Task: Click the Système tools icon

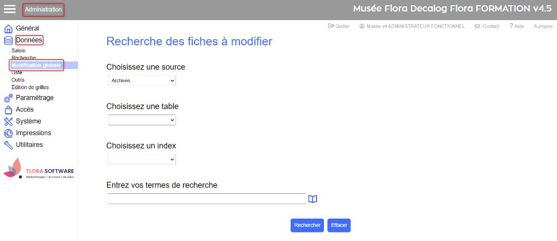Action: click(8, 121)
